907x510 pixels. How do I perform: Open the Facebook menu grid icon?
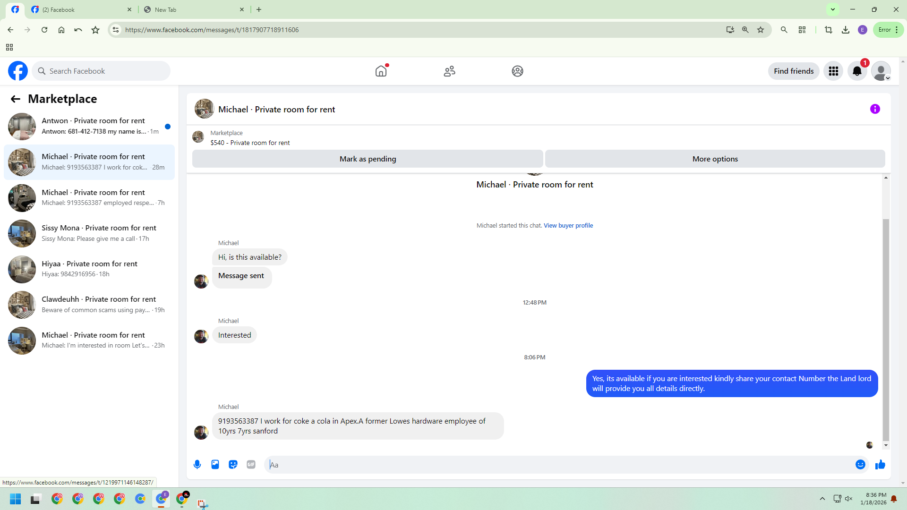[833, 71]
